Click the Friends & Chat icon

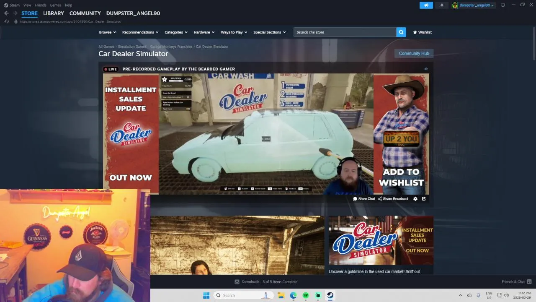click(x=529, y=282)
